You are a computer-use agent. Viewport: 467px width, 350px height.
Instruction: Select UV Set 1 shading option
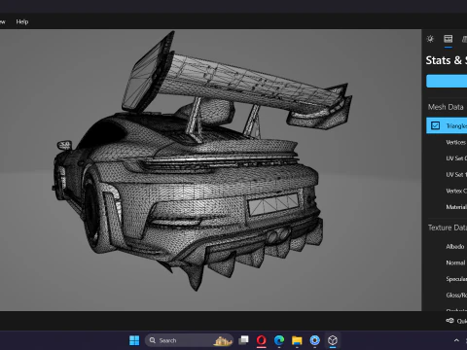click(x=456, y=174)
